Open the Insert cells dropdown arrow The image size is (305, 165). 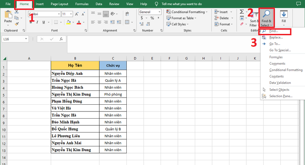[x=231, y=12]
